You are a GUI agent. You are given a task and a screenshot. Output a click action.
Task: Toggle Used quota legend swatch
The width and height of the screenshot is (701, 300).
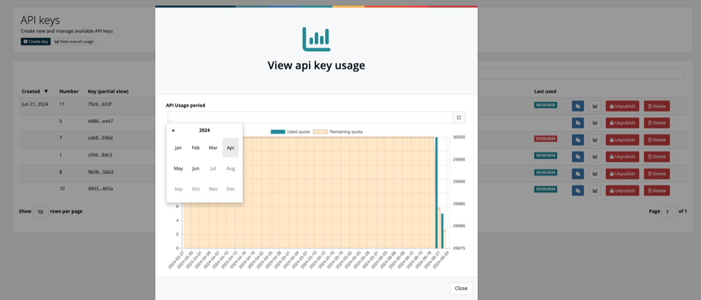tap(278, 132)
